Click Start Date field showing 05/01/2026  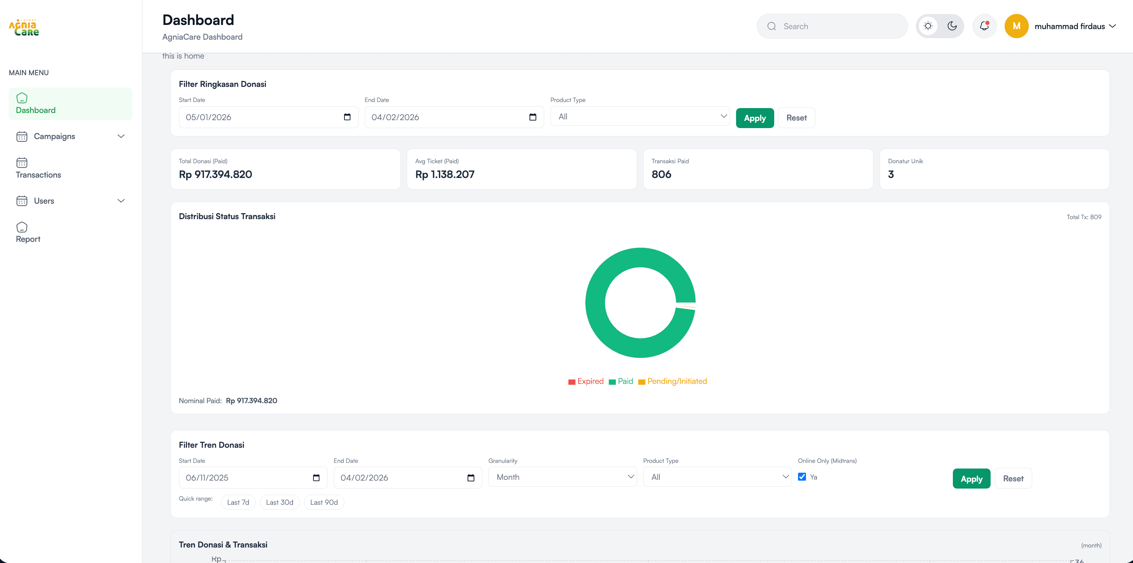click(268, 117)
